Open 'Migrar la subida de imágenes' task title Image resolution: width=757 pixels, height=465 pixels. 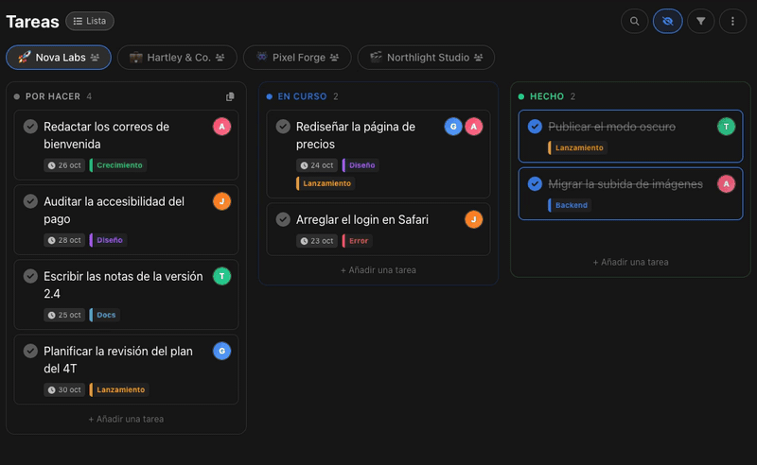[x=625, y=183]
